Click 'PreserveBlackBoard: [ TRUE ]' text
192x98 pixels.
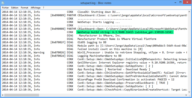coord(123,83)
